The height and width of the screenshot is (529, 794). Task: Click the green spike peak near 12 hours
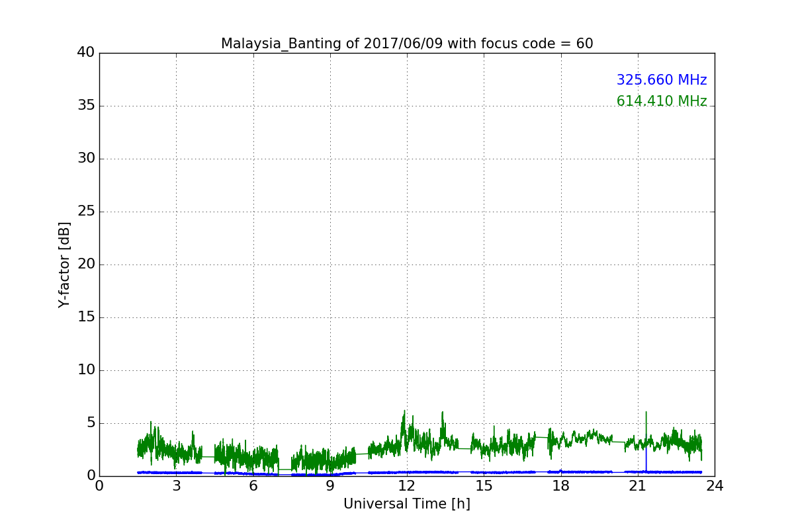(404, 411)
